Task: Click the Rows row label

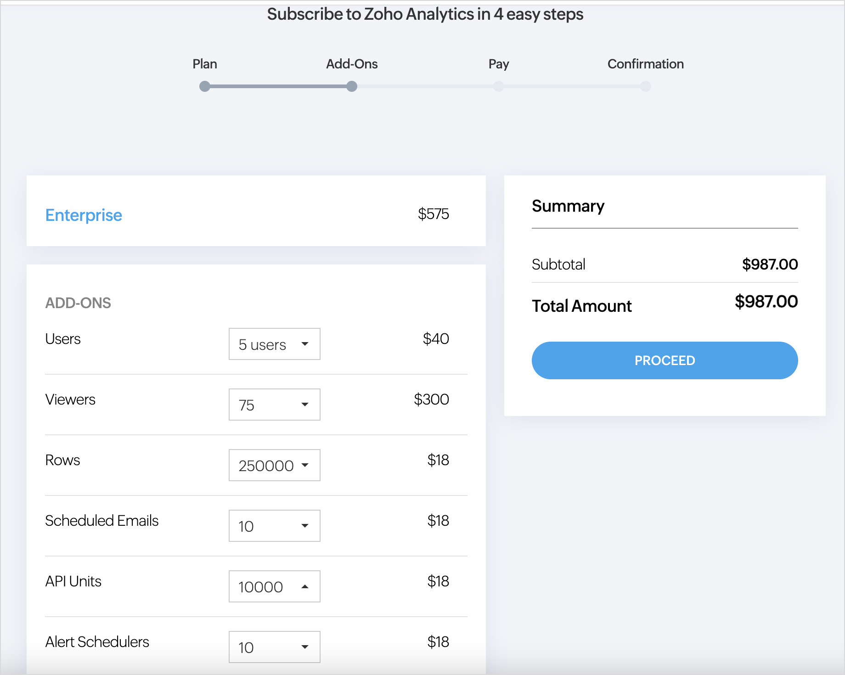Action: (x=62, y=460)
